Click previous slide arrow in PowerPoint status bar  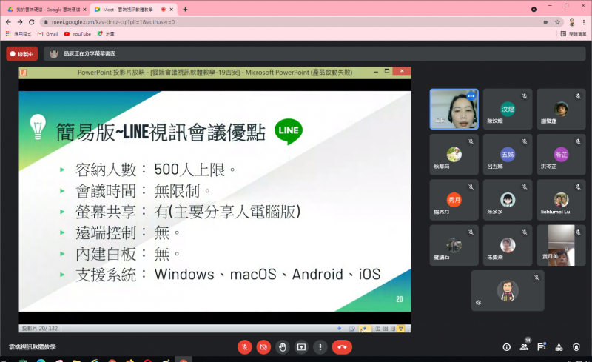coord(339,329)
